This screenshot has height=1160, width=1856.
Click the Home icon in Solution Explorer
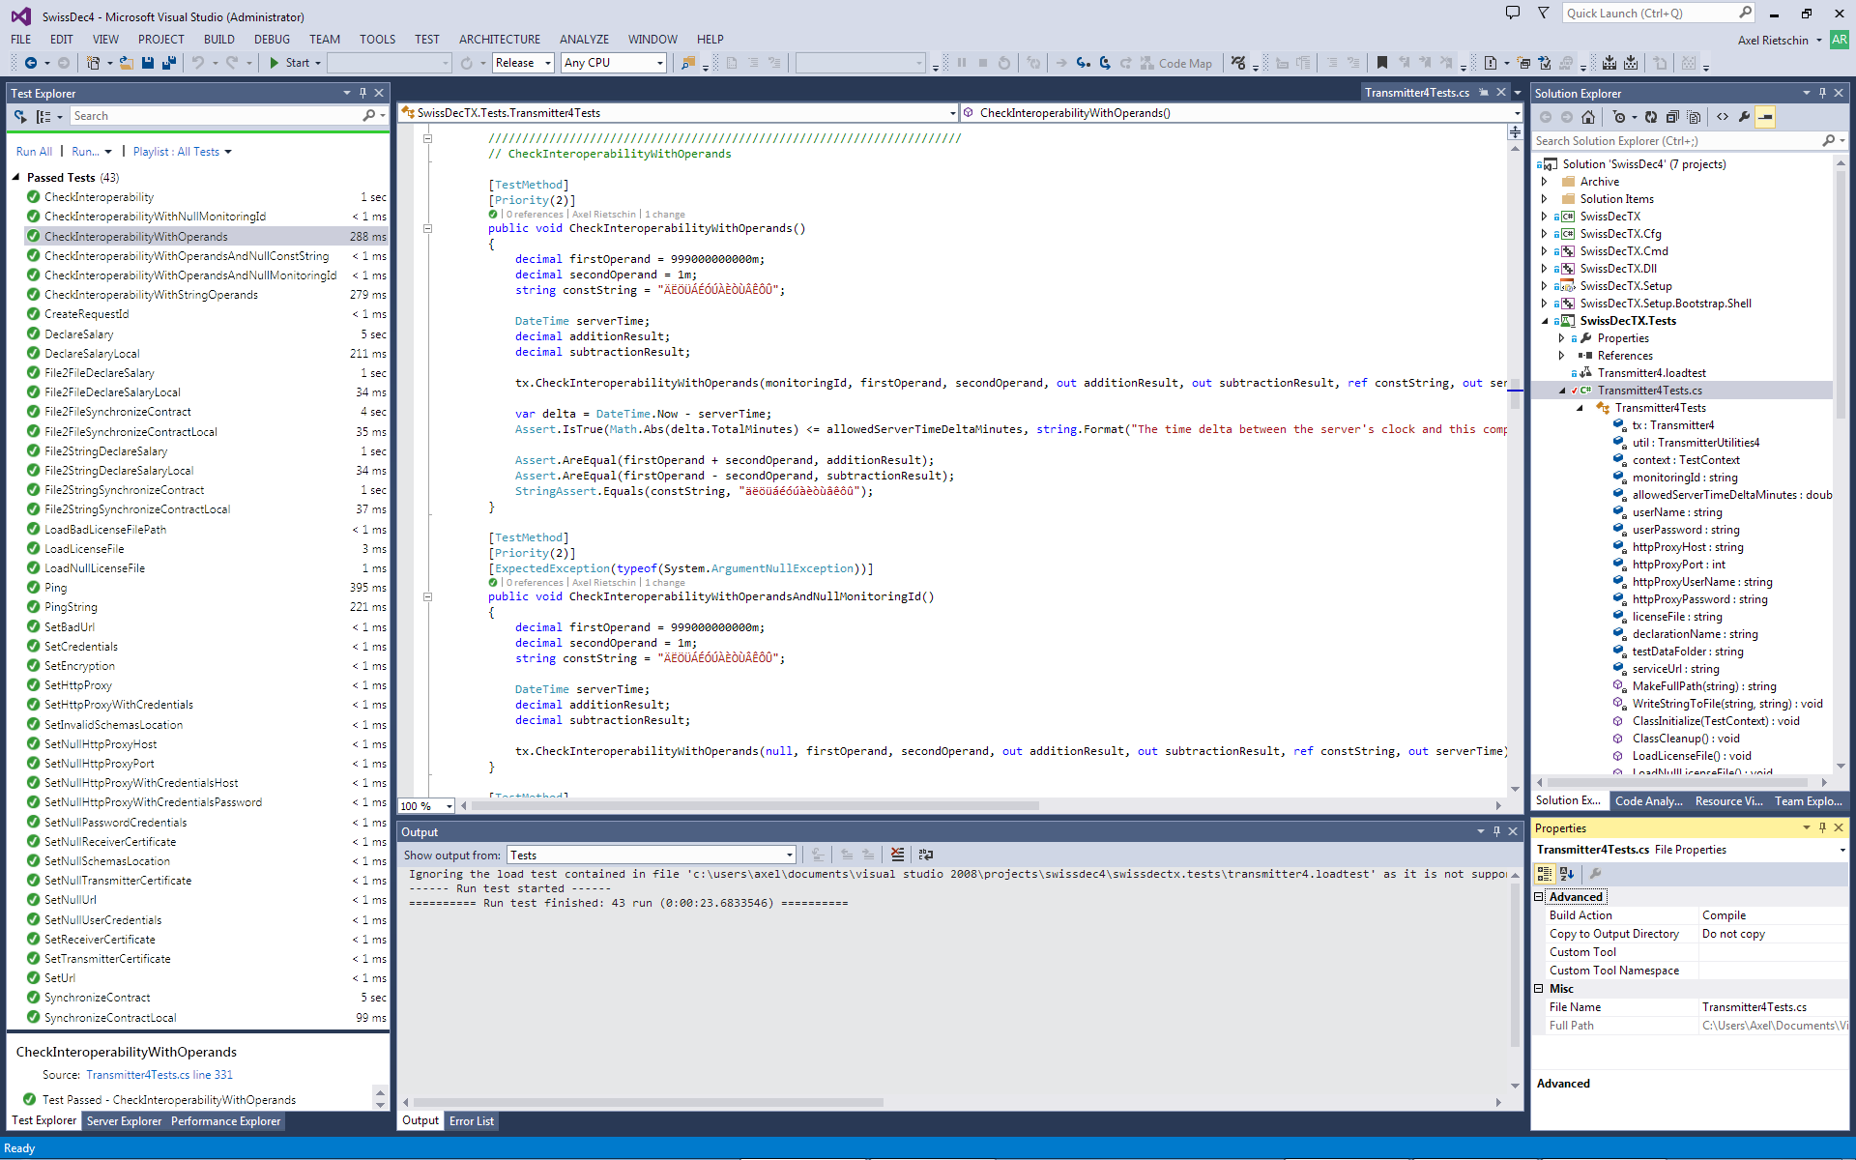(1588, 117)
